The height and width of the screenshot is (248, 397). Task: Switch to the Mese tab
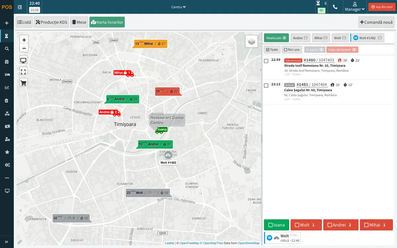coord(79,22)
